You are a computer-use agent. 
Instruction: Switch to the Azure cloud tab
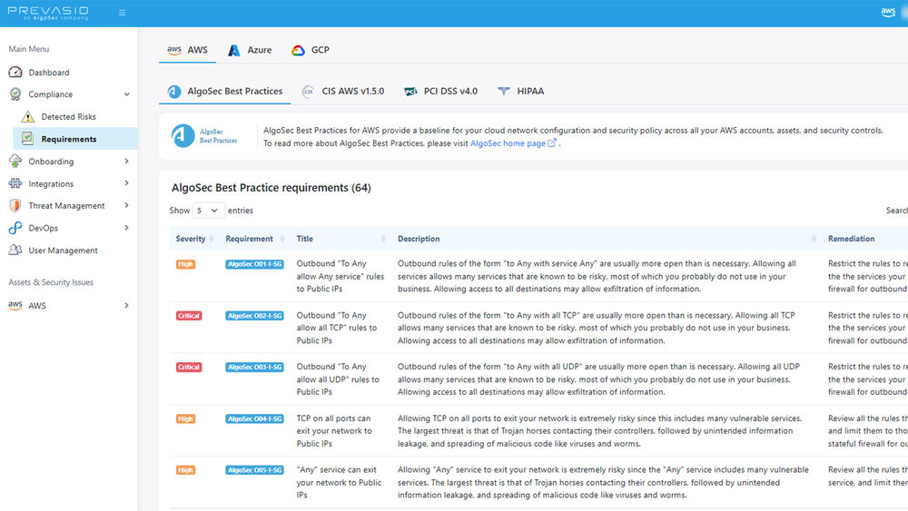point(250,50)
